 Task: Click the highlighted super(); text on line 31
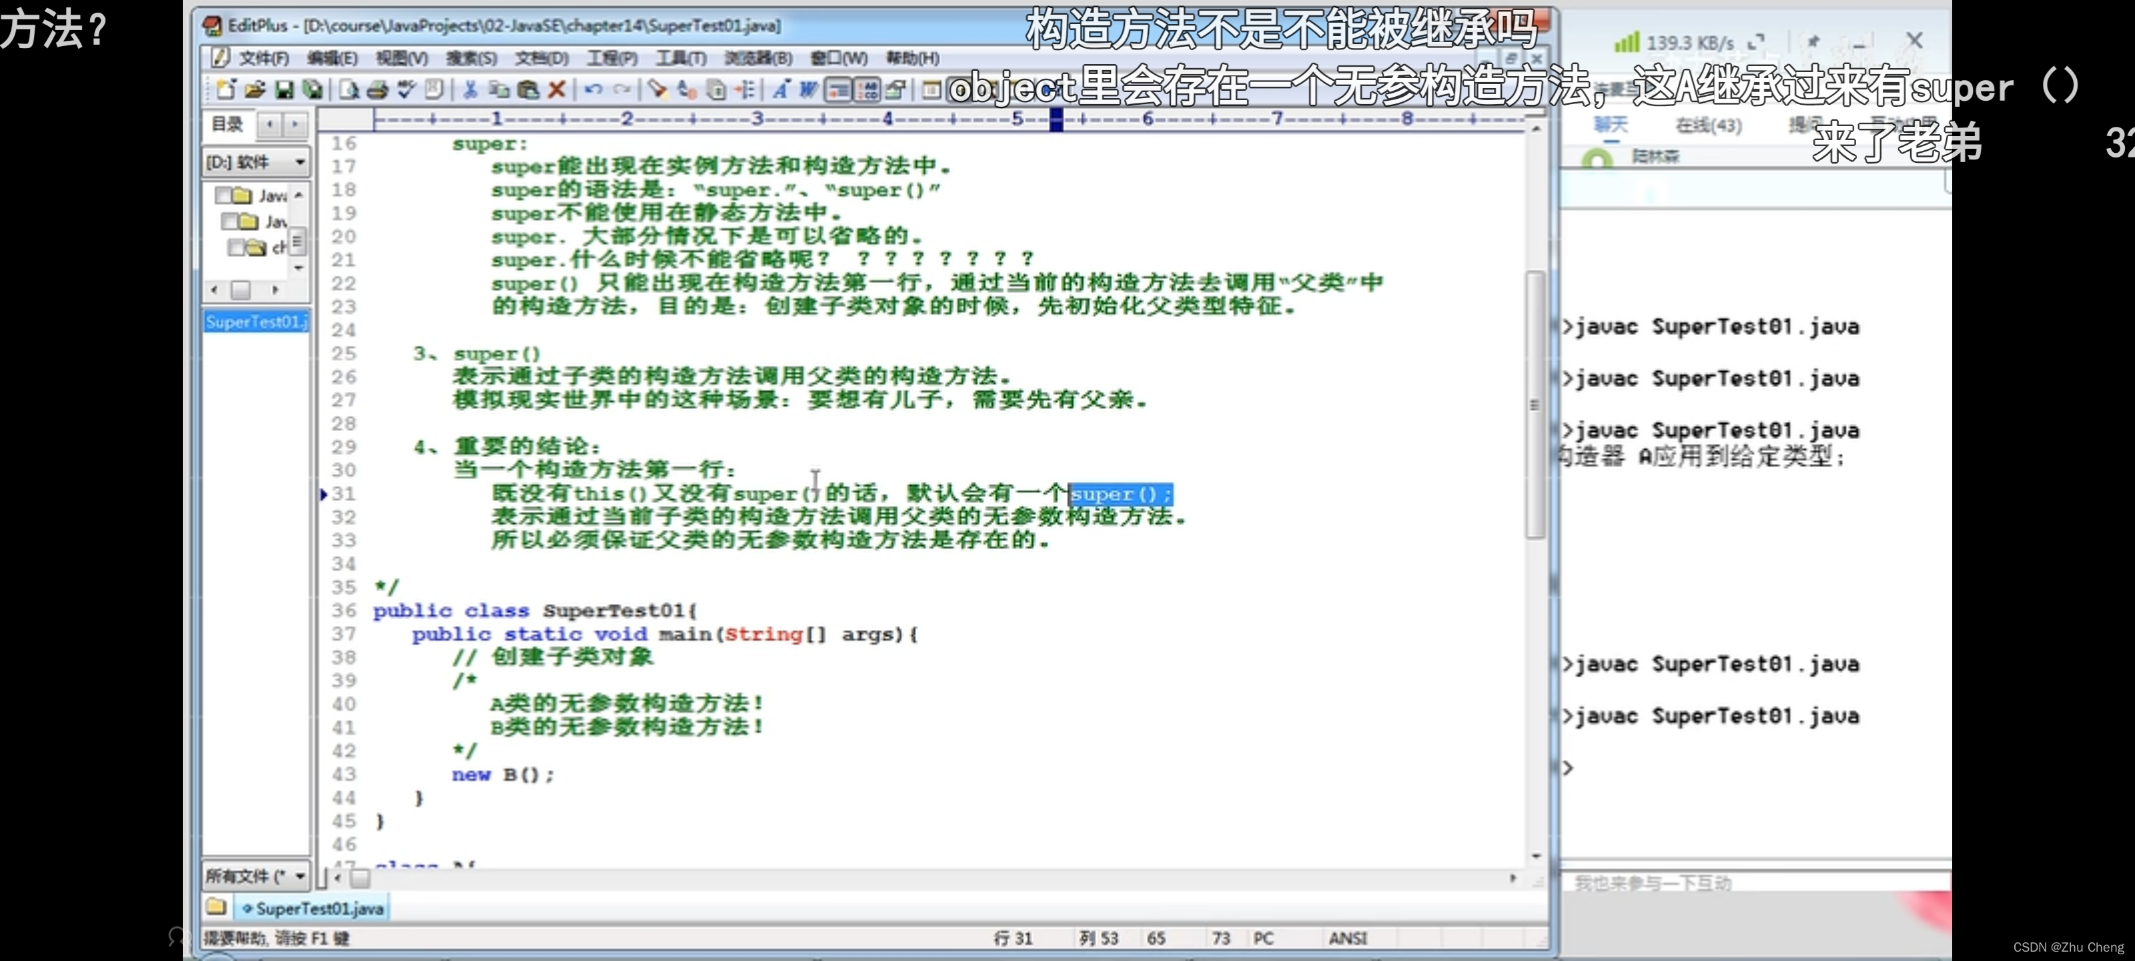[x=1121, y=495]
